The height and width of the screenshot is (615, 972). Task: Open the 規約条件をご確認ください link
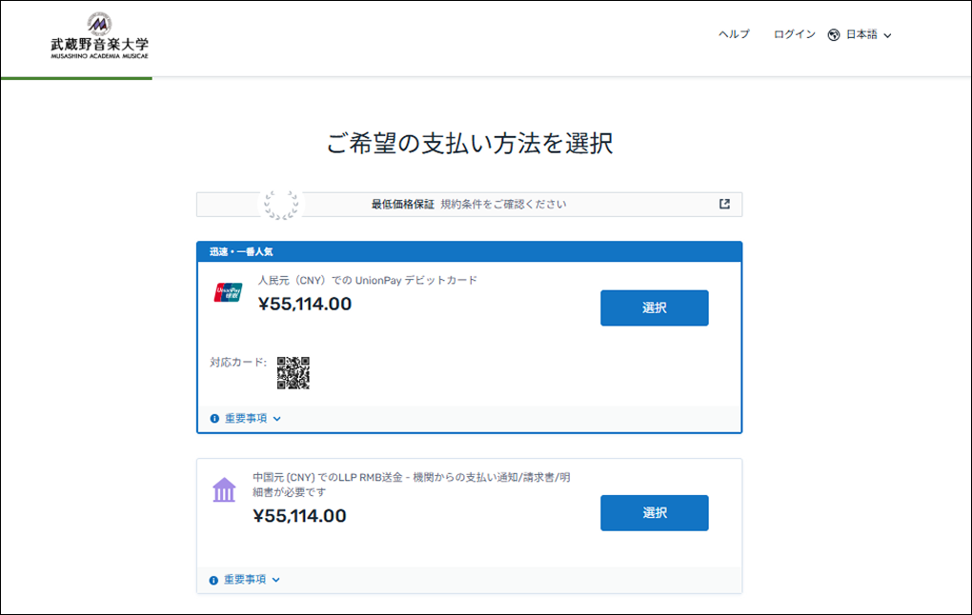(x=503, y=204)
